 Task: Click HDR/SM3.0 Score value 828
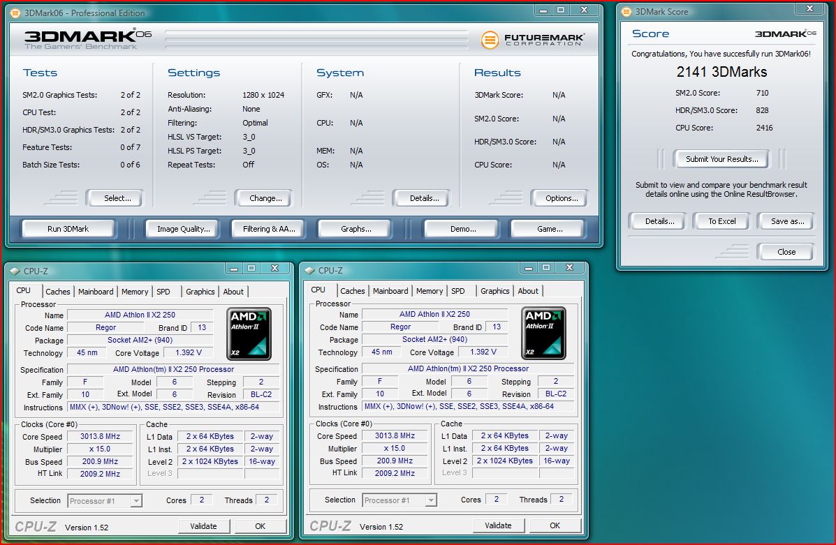click(x=763, y=110)
